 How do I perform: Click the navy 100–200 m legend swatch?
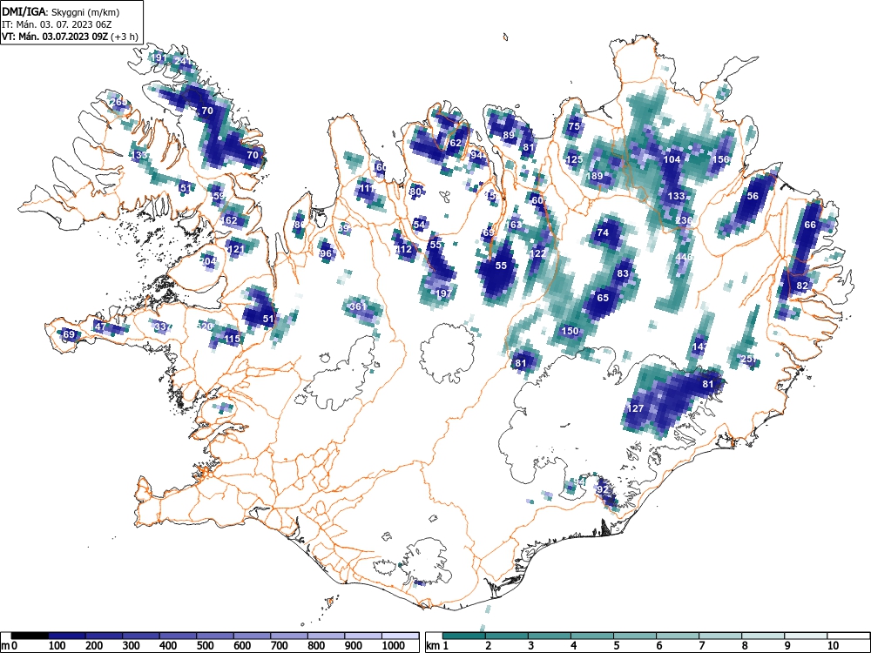click(x=67, y=636)
